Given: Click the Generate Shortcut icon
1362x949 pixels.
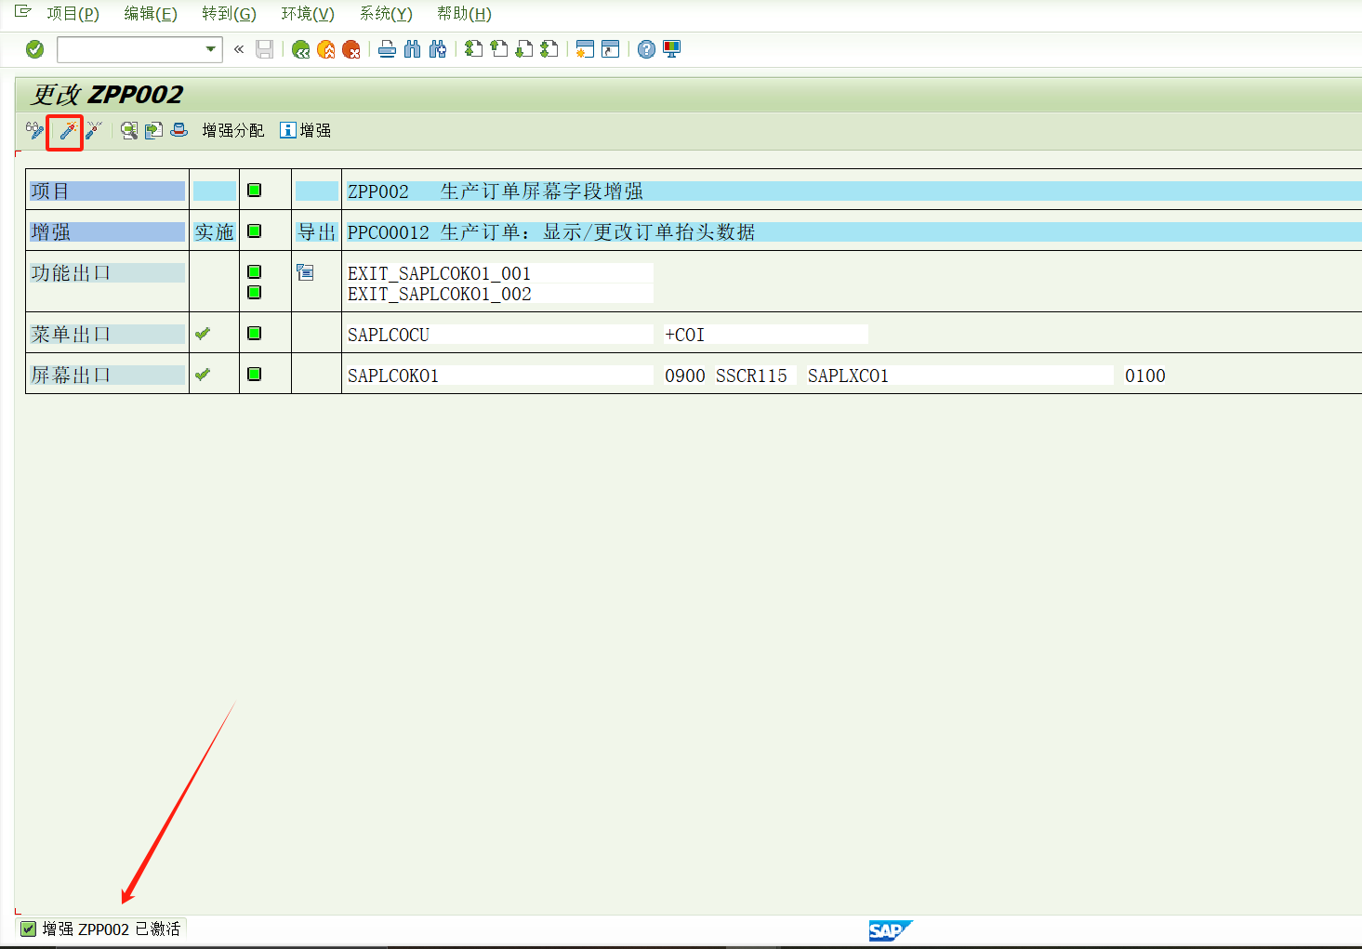Looking at the screenshot, I should 610,49.
